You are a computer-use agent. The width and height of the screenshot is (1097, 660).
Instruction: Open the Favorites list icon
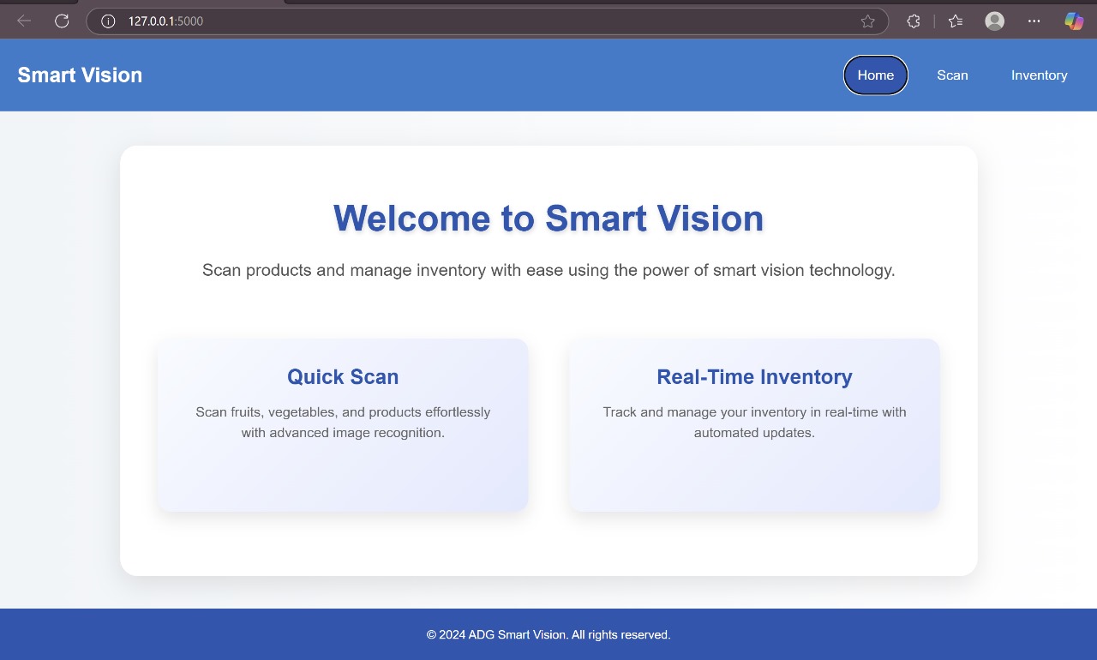coord(956,21)
